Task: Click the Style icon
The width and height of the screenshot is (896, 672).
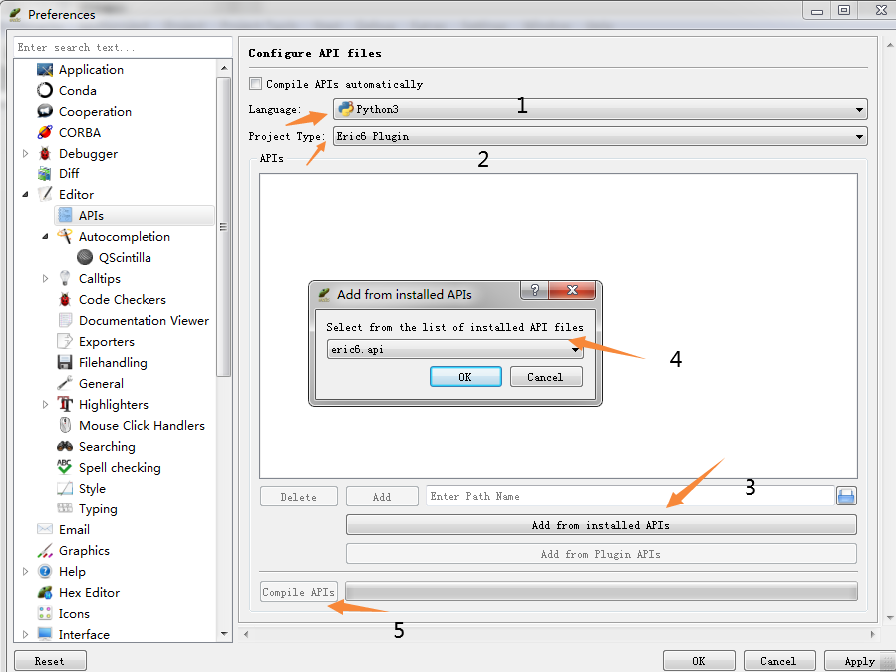Action: click(x=65, y=488)
